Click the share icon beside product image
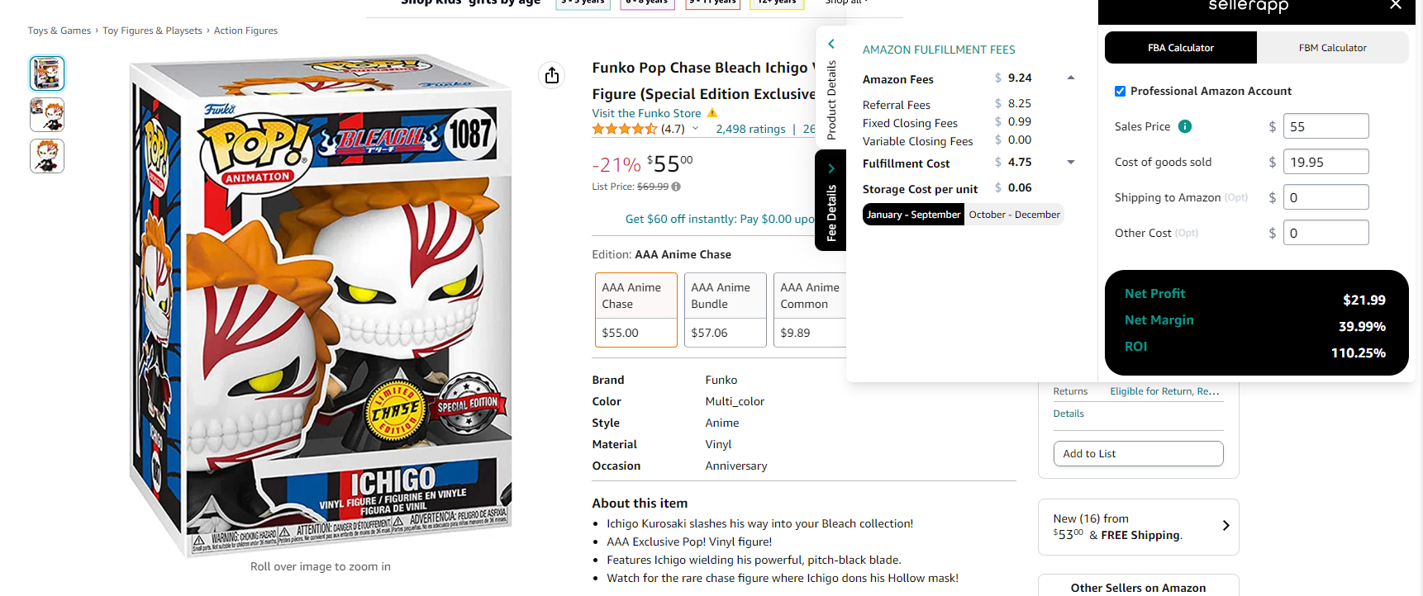This screenshot has height=596, width=1423. pyautogui.click(x=552, y=75)
